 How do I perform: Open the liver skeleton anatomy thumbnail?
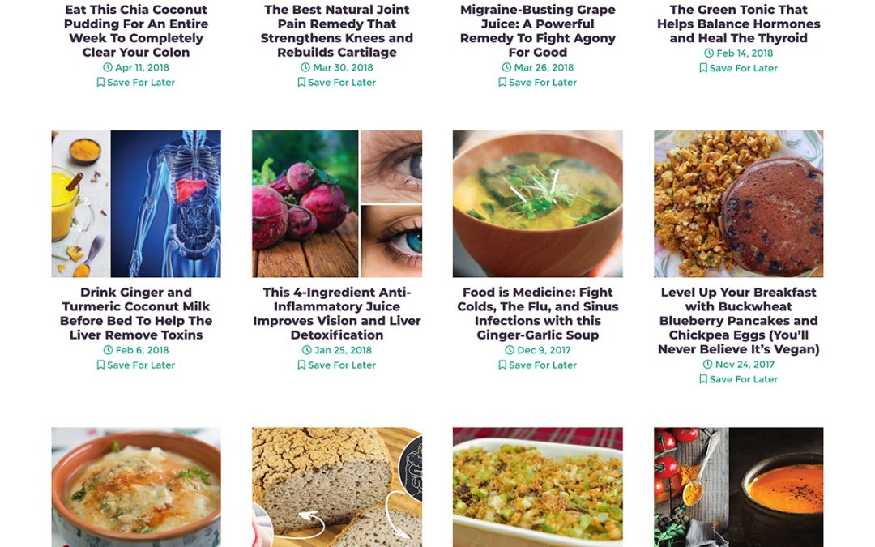pos(136,203)
